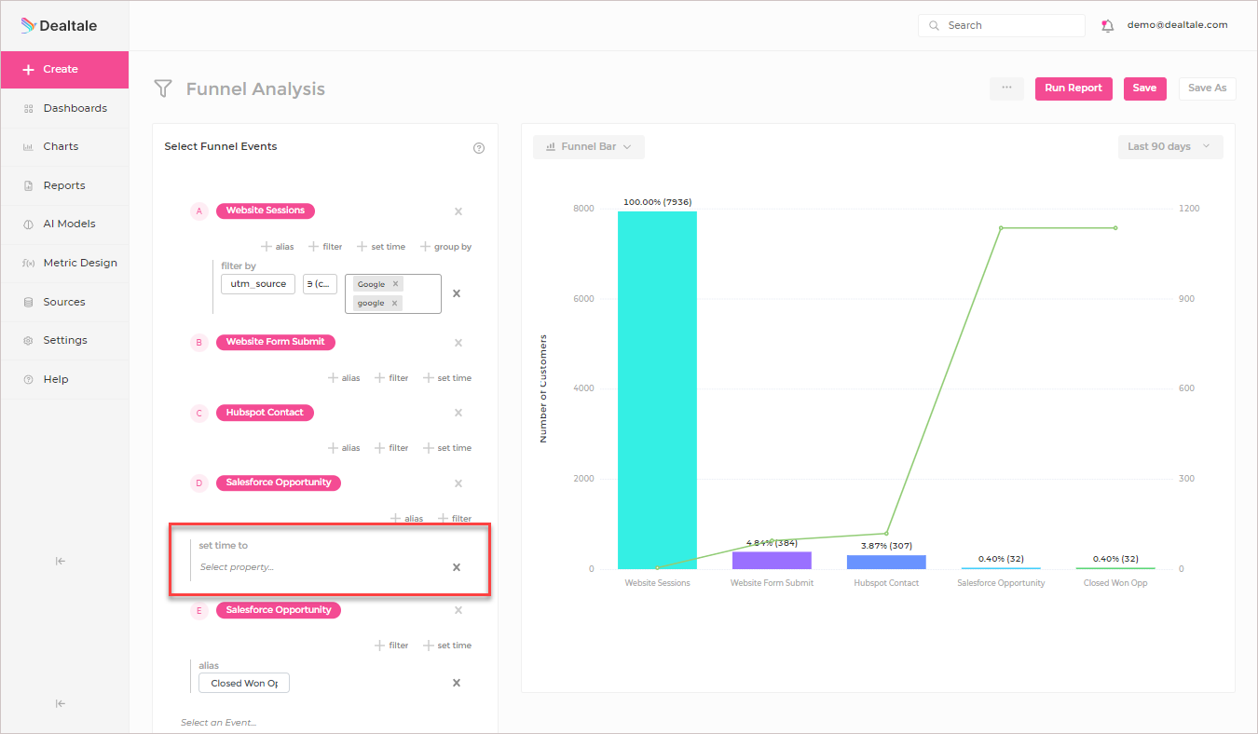Viewport: 1258px width, 734px height.
Task: Set time for event E Salesforce Opportunity
Action: tap(447, 646)
